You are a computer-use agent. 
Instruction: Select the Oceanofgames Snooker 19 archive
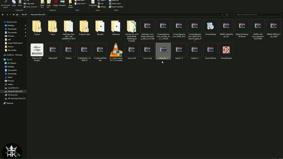click(163, 30)
